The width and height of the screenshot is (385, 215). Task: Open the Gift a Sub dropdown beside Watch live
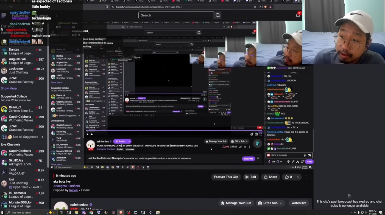[x=270, y=203]
